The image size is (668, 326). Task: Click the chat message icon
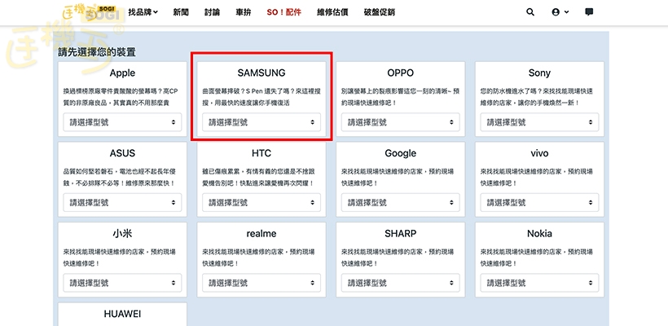(x=589, y=13)
